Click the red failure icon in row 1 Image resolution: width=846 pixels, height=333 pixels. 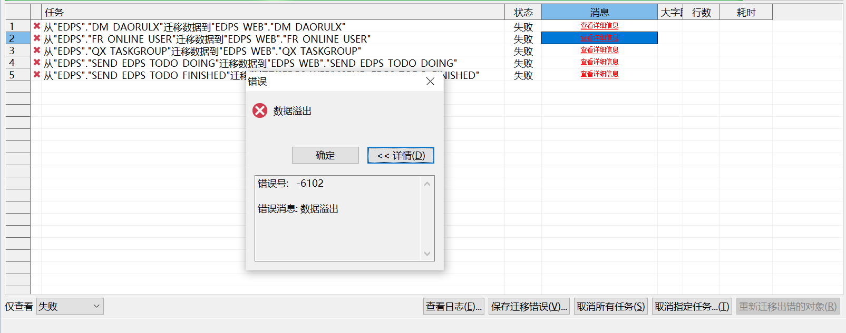(x=37, y=26)
